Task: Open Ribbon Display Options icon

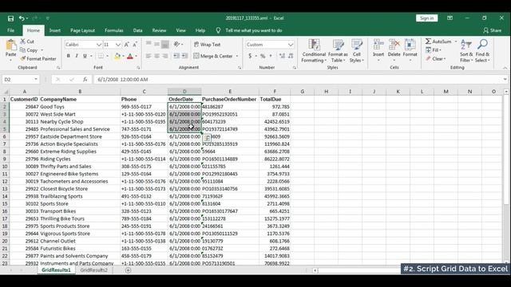Action: click(450, 18)
